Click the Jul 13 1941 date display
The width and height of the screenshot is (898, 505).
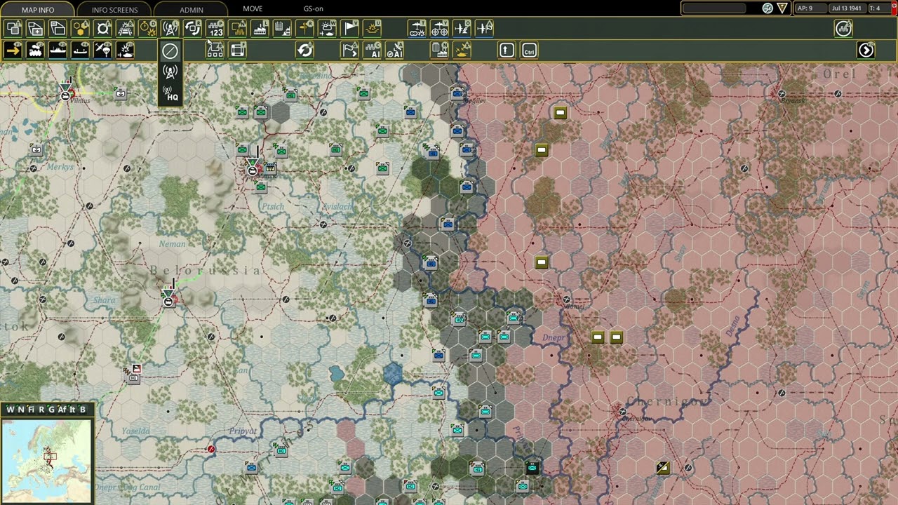click(847, 8)
